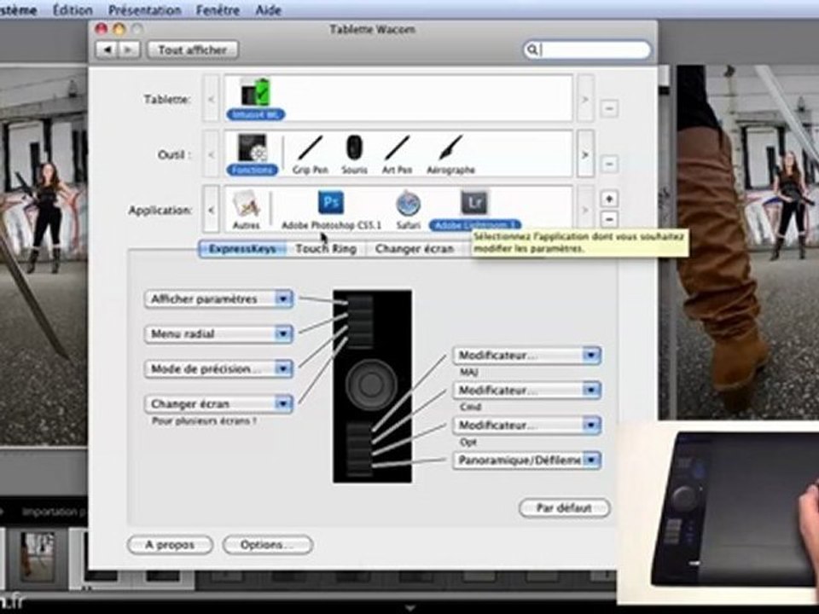Click the Tout afficher button
This screenshot has height=614, width=819.
click(193, 50)
